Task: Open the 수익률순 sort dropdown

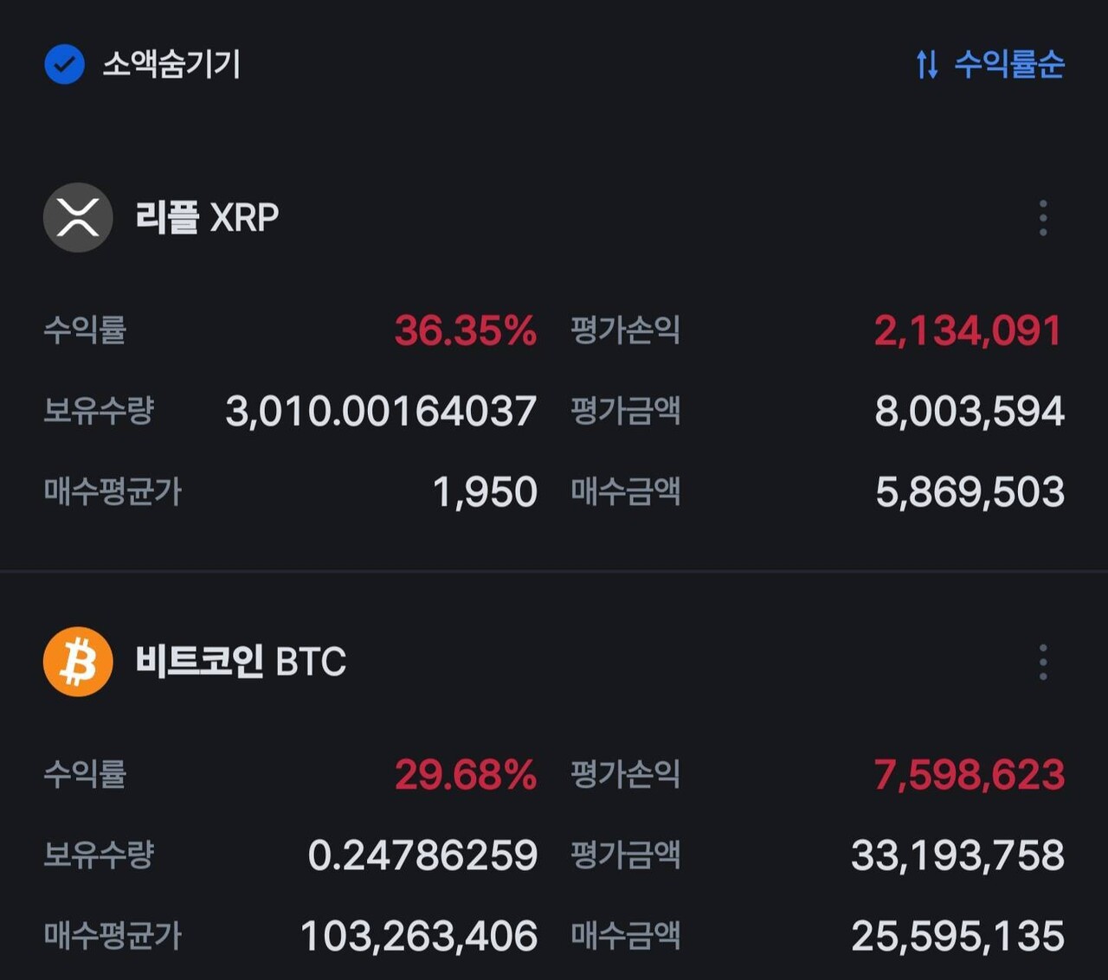Action: pos(1009,64)
